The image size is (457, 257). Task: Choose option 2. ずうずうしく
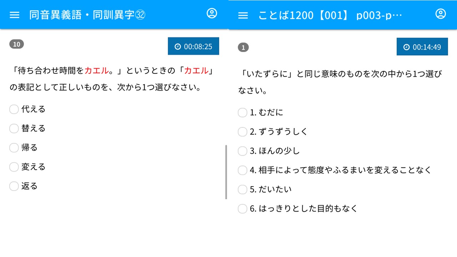click(x=242, y=132)
